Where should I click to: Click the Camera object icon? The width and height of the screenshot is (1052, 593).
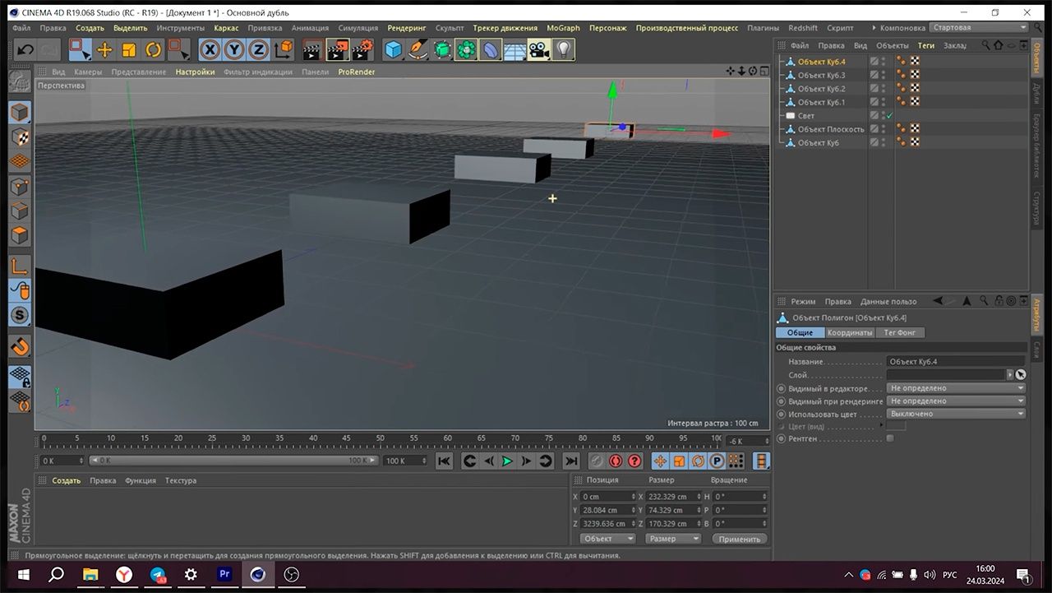tap(538, 50)
